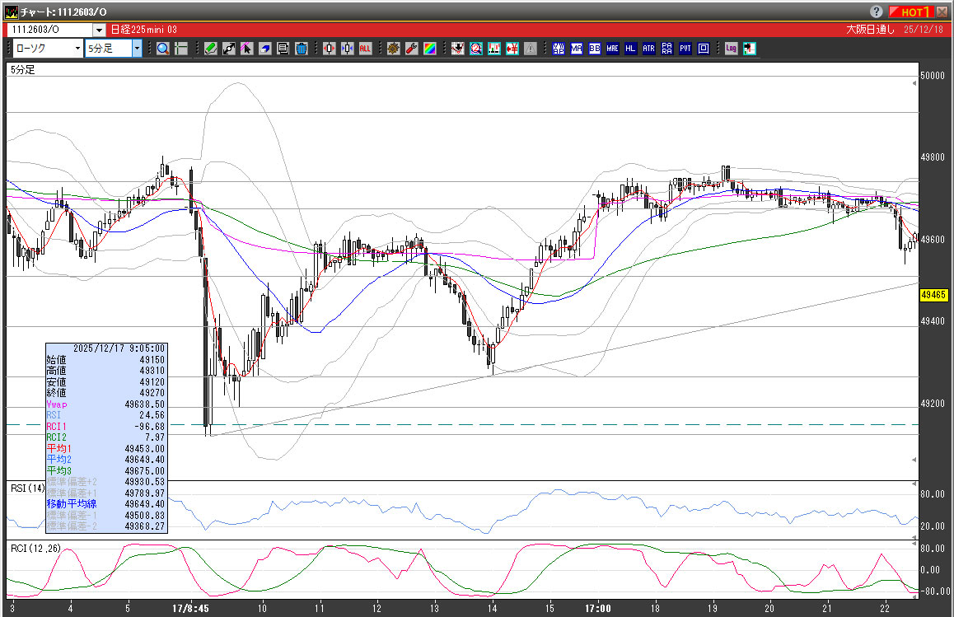Screen dimensions: 954x617
Task: Click the HOT1 button in title bar
Action: (912, 12)
